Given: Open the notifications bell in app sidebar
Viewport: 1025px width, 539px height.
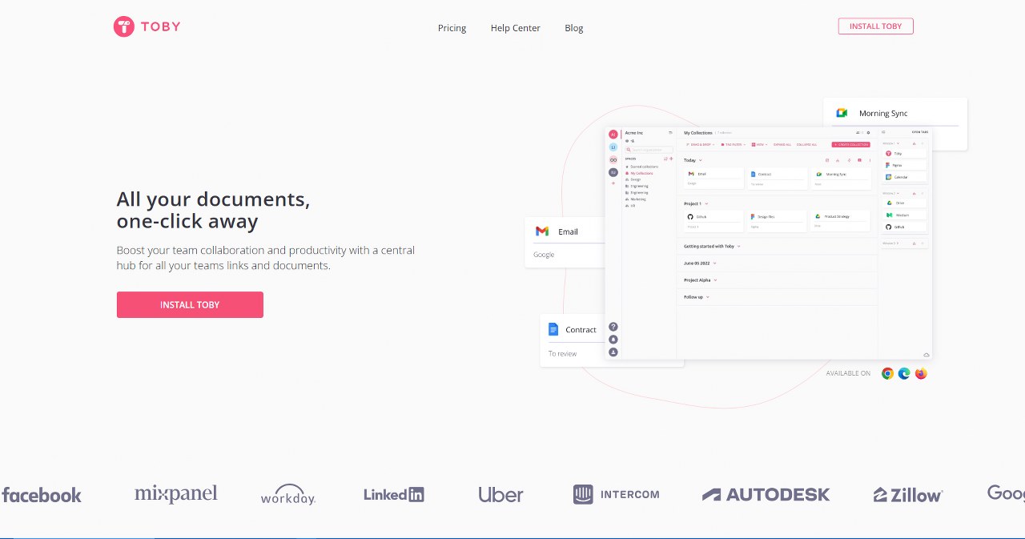Looking at the screenshot, I should [613, 340].
